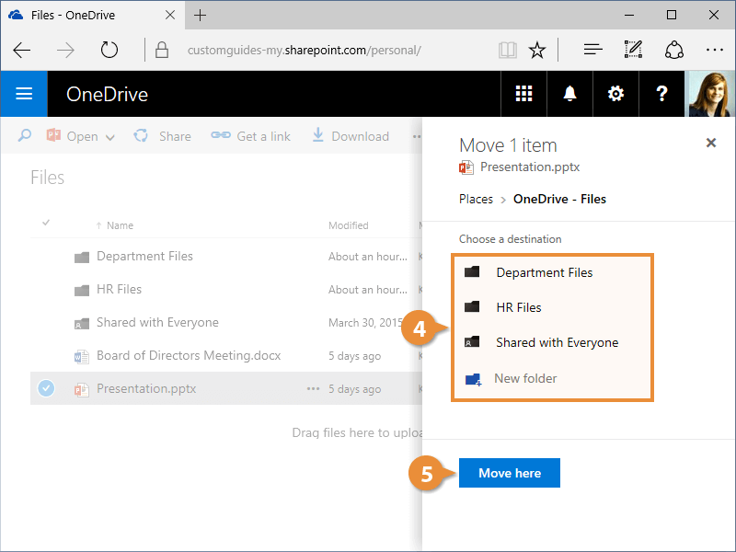Open the three-dot menu for Presentation.pptx
736x552 pixels.
pos(313,389)
